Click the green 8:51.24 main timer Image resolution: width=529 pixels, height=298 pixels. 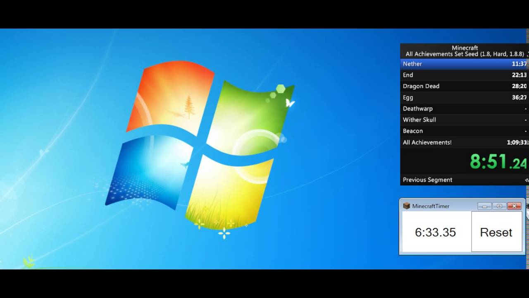click(x=498, y=161)
